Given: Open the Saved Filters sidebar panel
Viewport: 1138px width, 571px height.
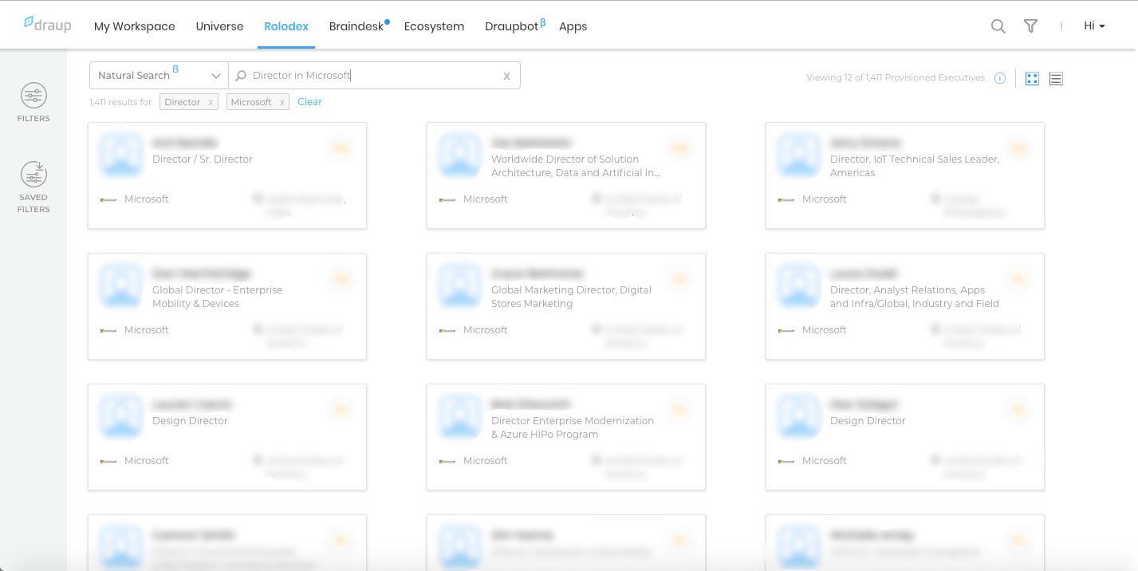Looking at the screenshot, I should (33, 187).
